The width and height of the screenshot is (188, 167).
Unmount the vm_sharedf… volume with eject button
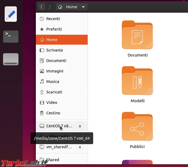click(x=80, y=147)
